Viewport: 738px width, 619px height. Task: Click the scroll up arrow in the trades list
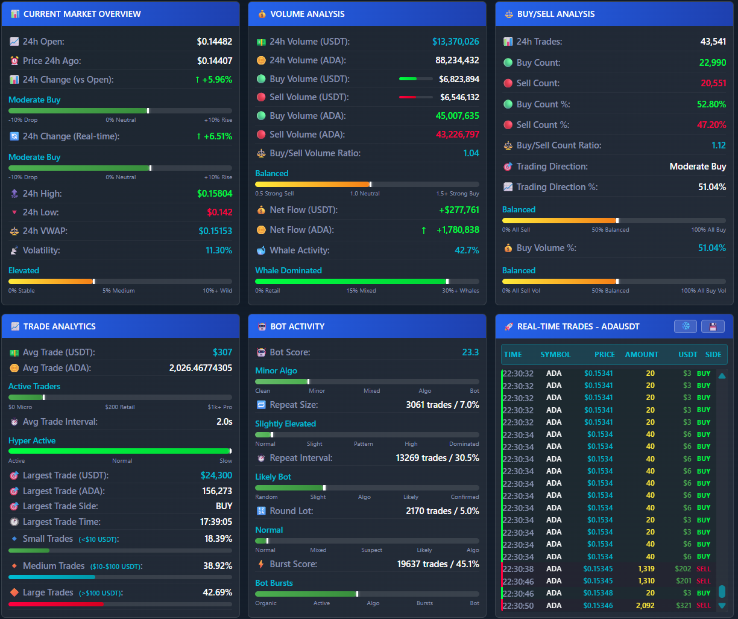722,376
